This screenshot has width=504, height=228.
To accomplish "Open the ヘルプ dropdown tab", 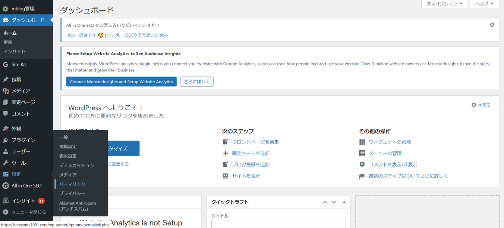I will pyautogui.click(x=484, y=4).
